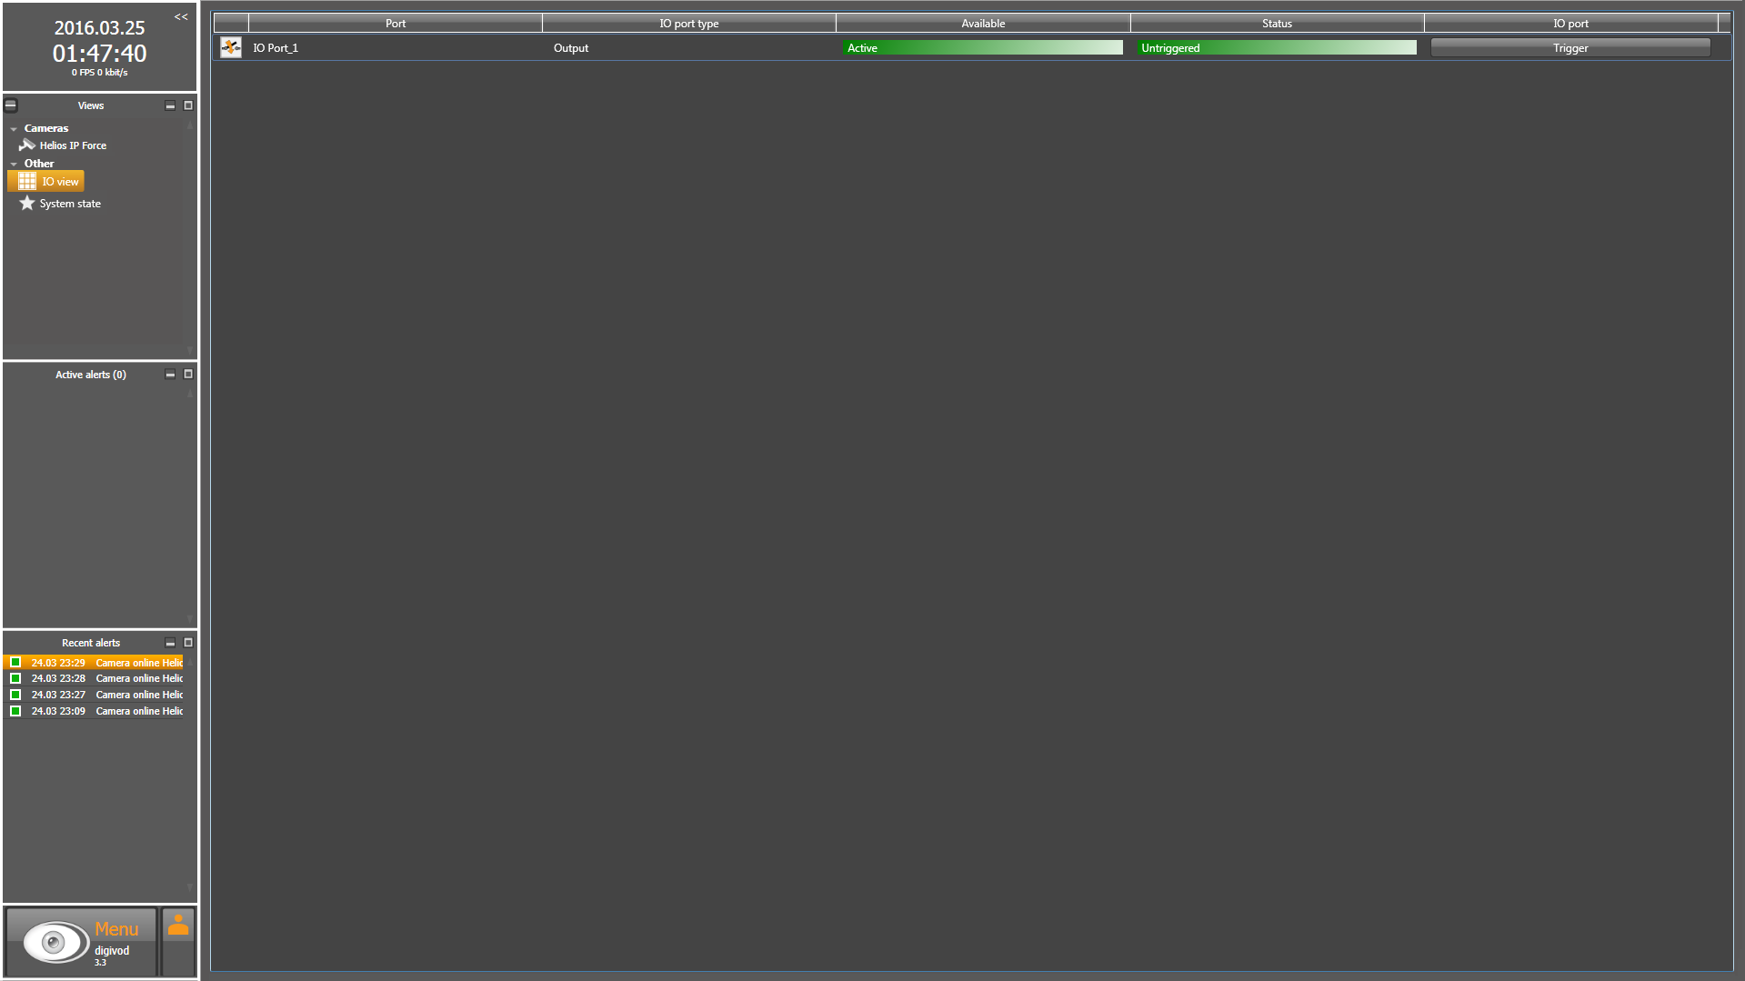Maximize the Active alerts panel

point(188,375)
